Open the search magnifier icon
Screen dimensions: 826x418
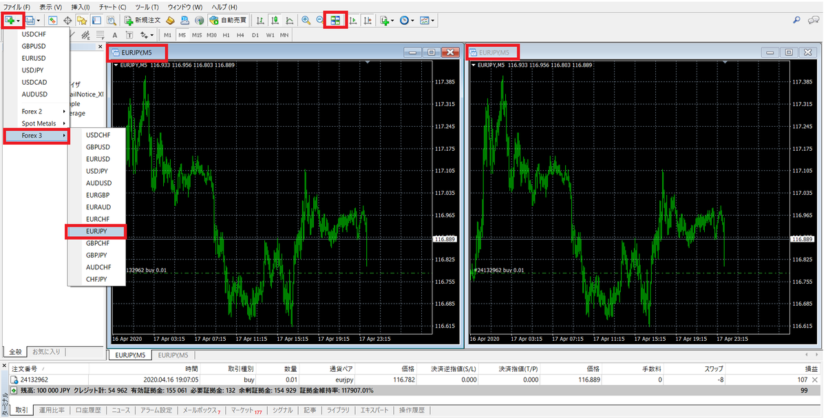pos(796,20)
